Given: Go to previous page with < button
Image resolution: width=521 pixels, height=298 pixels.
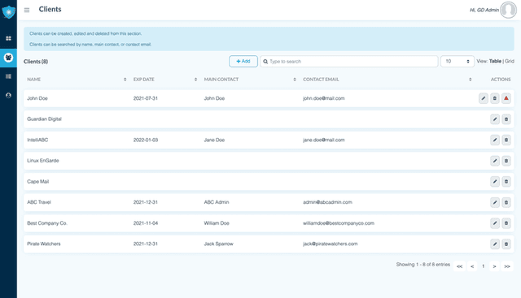Looking at the screenshot, I should [472, 266].
